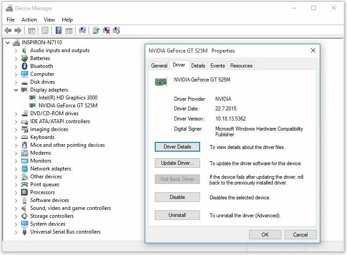The image size is (347, 255).
Task: Maximize the Device Manager window
Action: pyautogui.click(x=314, y=8)
